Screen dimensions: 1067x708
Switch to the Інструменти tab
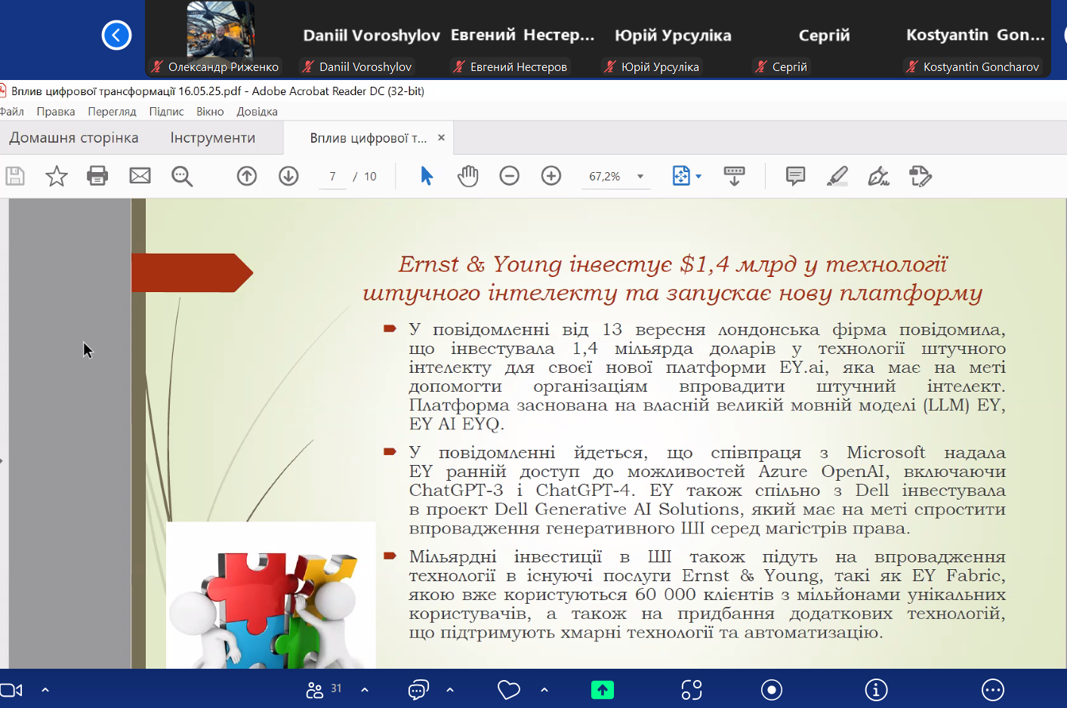point(212,137)
